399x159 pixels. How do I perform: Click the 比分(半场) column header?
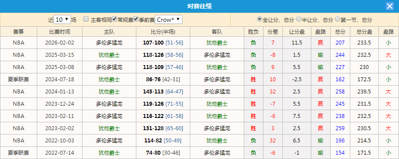pyautogui.click(x=163, y=32)
